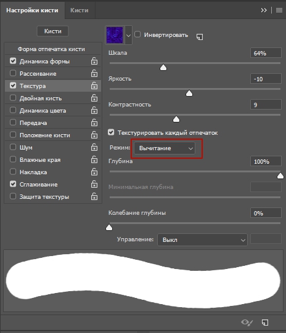Toggle lock icon for Положение кисти
Viewport: 286px width, 333px height.
coord(94,135)
